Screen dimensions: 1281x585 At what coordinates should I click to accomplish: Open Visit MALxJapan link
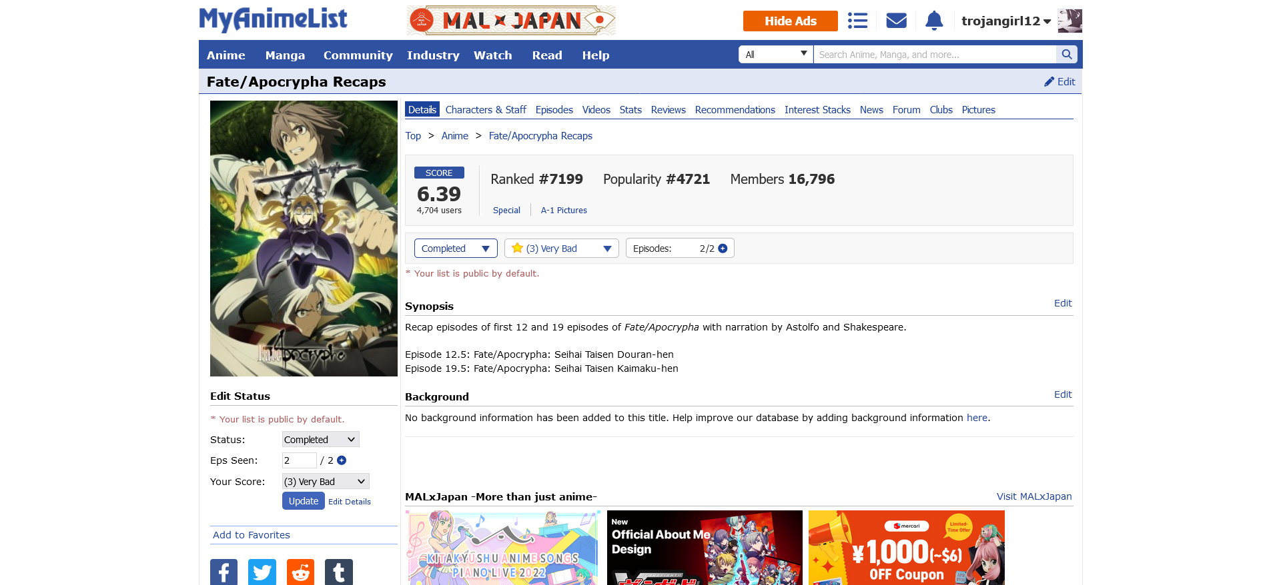point(1034,496)
